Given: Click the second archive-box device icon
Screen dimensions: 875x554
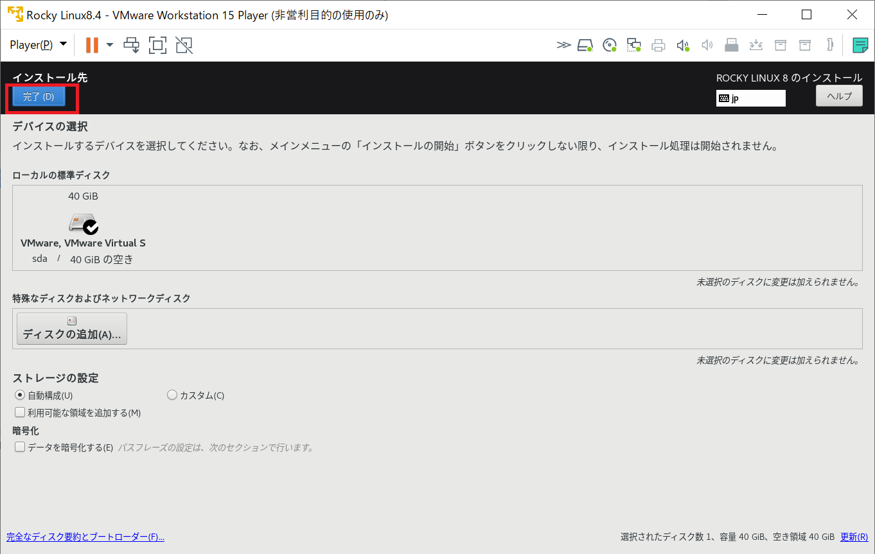Looking at the screenshot, I should pos(804,45).
